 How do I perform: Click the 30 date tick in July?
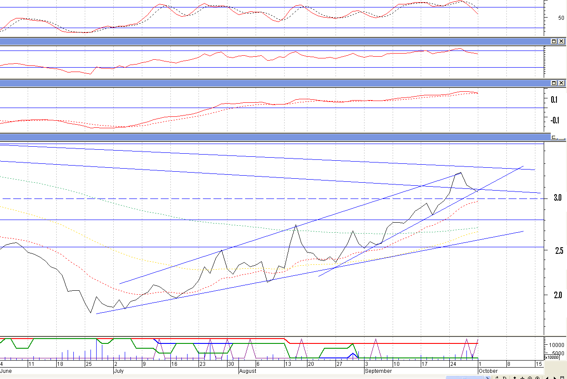(x=231, y=364)
